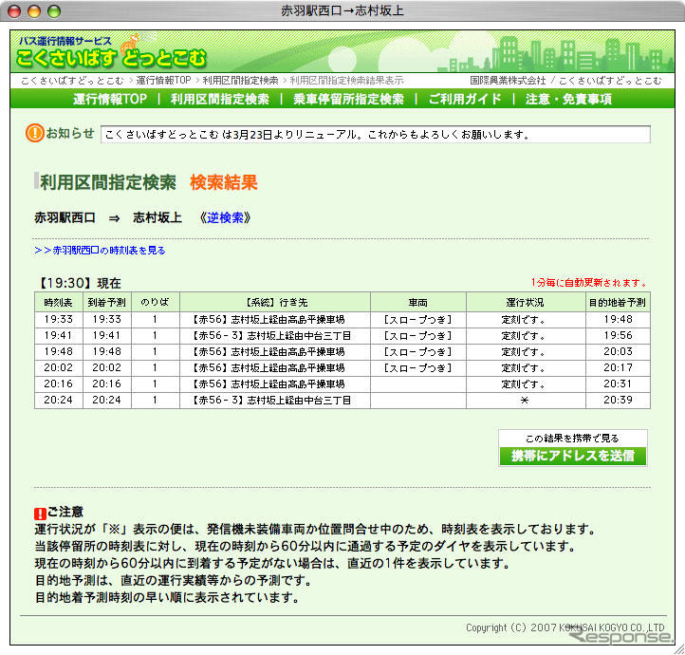Zoom the window with the green button
The image size is (685, 655).
click(54, 11)
